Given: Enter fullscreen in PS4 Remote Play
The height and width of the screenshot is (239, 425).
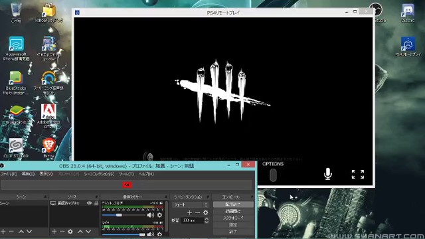Looking at the screenshot, I should pyautogui.click(x=358, y=174).
